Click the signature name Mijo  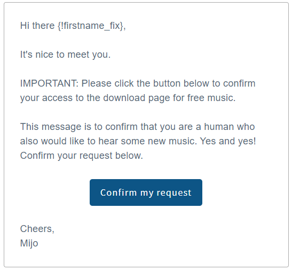pyautogui.click(x=29, y=243)
